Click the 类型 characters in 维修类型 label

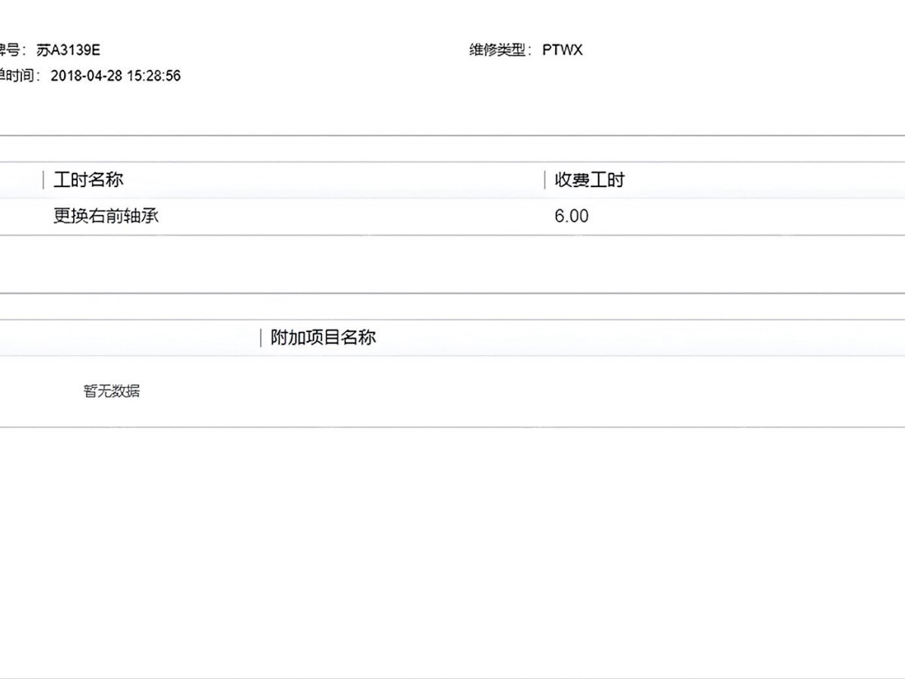coord(515,51)
